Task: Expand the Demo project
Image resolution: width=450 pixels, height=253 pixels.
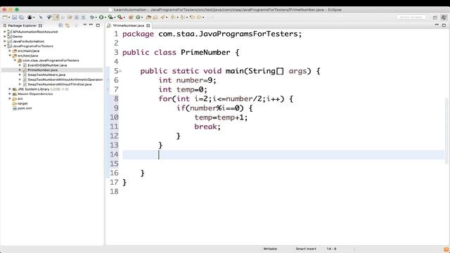Action: coord(5,37)
